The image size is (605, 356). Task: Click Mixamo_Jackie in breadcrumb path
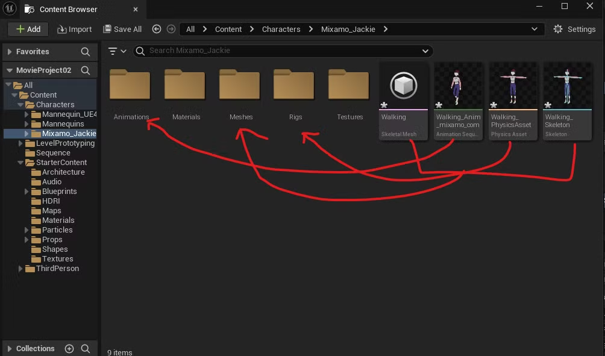[348, 30]
